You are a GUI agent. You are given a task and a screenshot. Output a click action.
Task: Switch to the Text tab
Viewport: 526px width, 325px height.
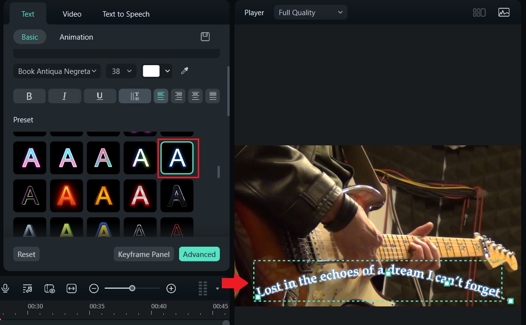(28, 14)
